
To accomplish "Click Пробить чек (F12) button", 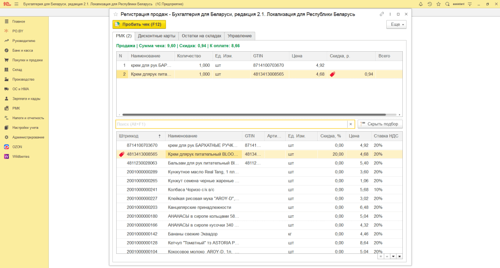I will pyautogui.click(x=139, y=24).
